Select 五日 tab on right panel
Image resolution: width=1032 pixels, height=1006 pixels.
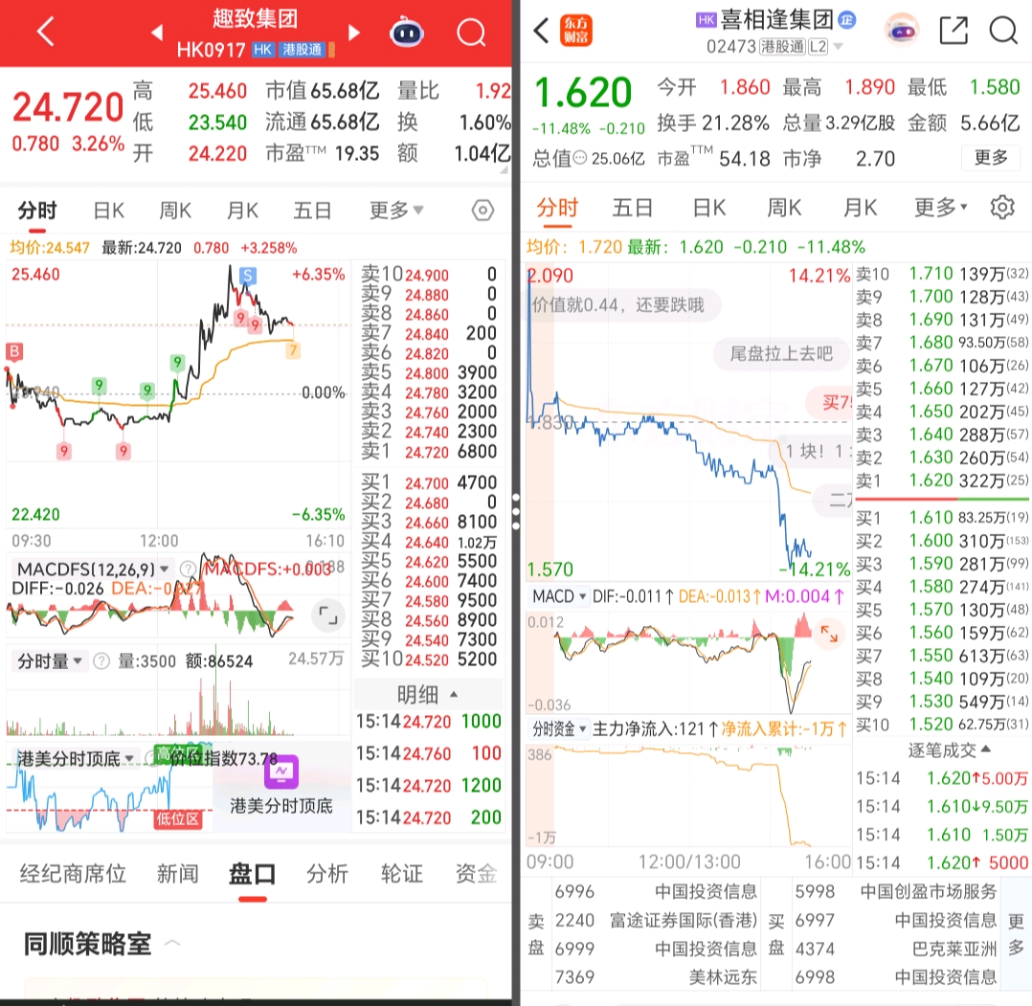[x=632, y=208]
